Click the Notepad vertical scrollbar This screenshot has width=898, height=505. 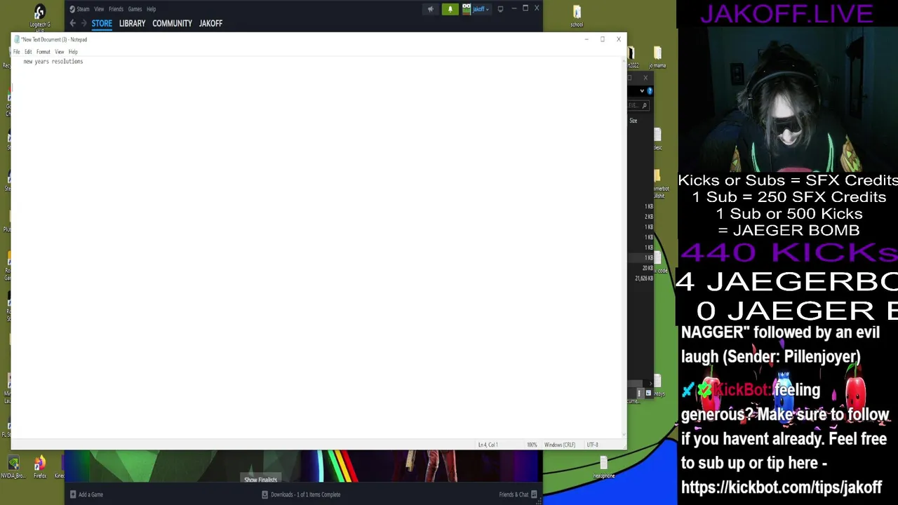coord(624,248)
